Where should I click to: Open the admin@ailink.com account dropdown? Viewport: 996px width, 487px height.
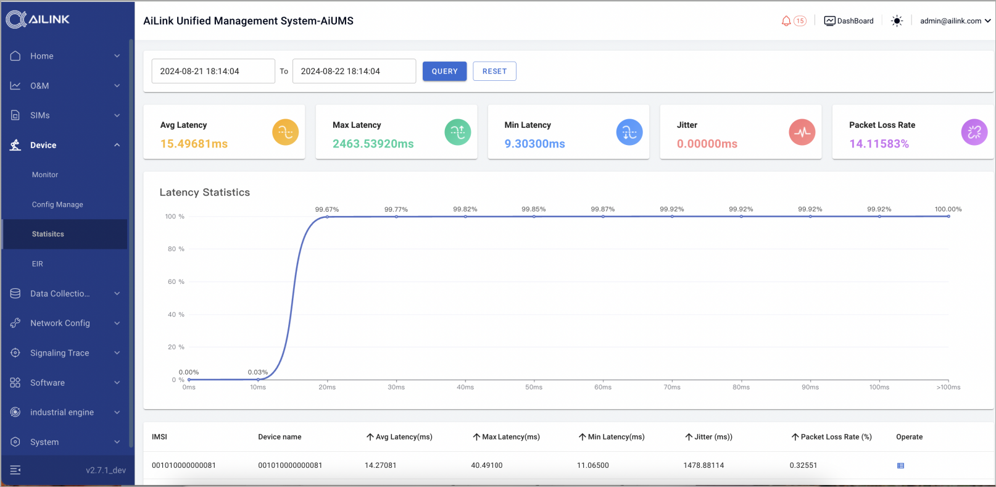tap(955, 21)
